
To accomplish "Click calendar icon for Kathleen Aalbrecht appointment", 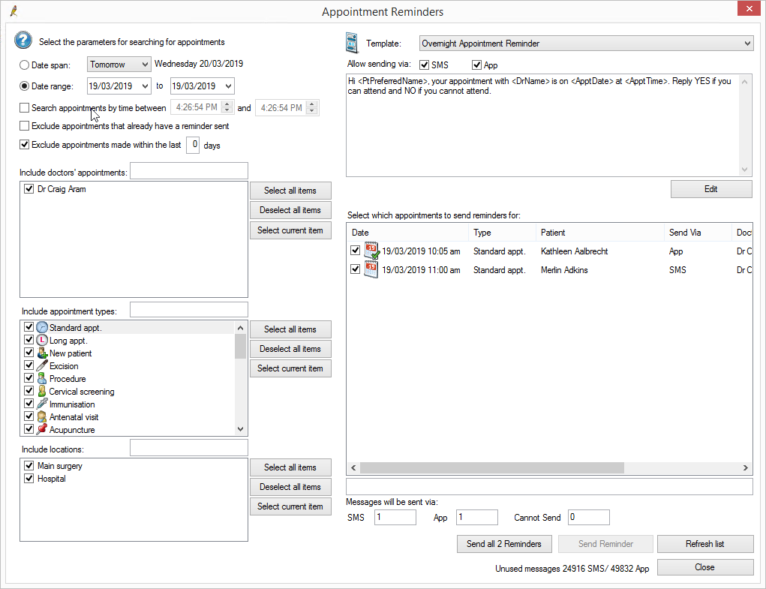I will (372, 251).
